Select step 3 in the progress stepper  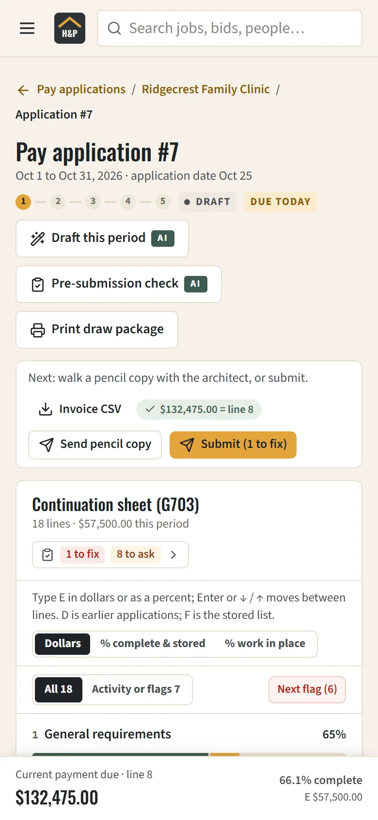pos(93,202)
